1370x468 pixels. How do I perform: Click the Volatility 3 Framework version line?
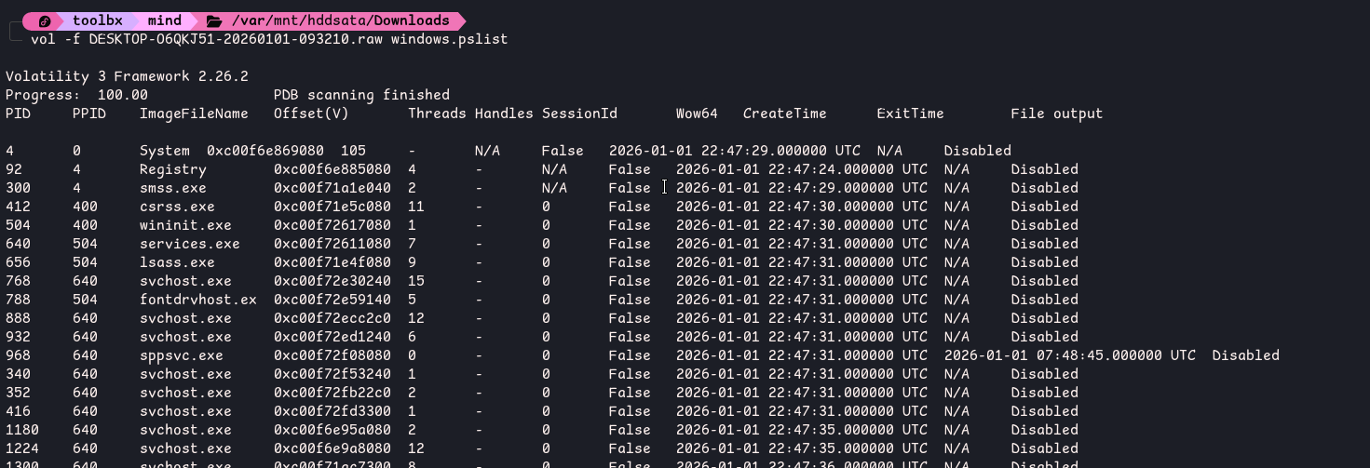[127, 76]
